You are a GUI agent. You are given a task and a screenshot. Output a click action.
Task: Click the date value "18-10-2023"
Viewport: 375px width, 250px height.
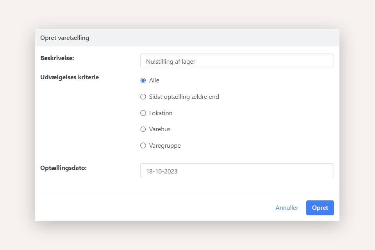(x=162, y=171)
